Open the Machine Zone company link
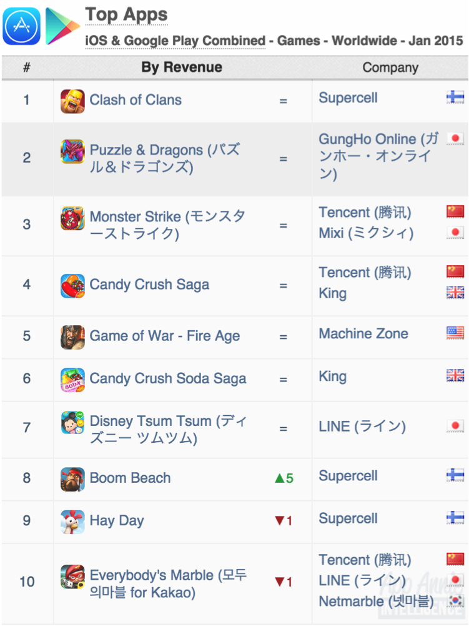Screen dimensions: 469x626 [363, 334]
